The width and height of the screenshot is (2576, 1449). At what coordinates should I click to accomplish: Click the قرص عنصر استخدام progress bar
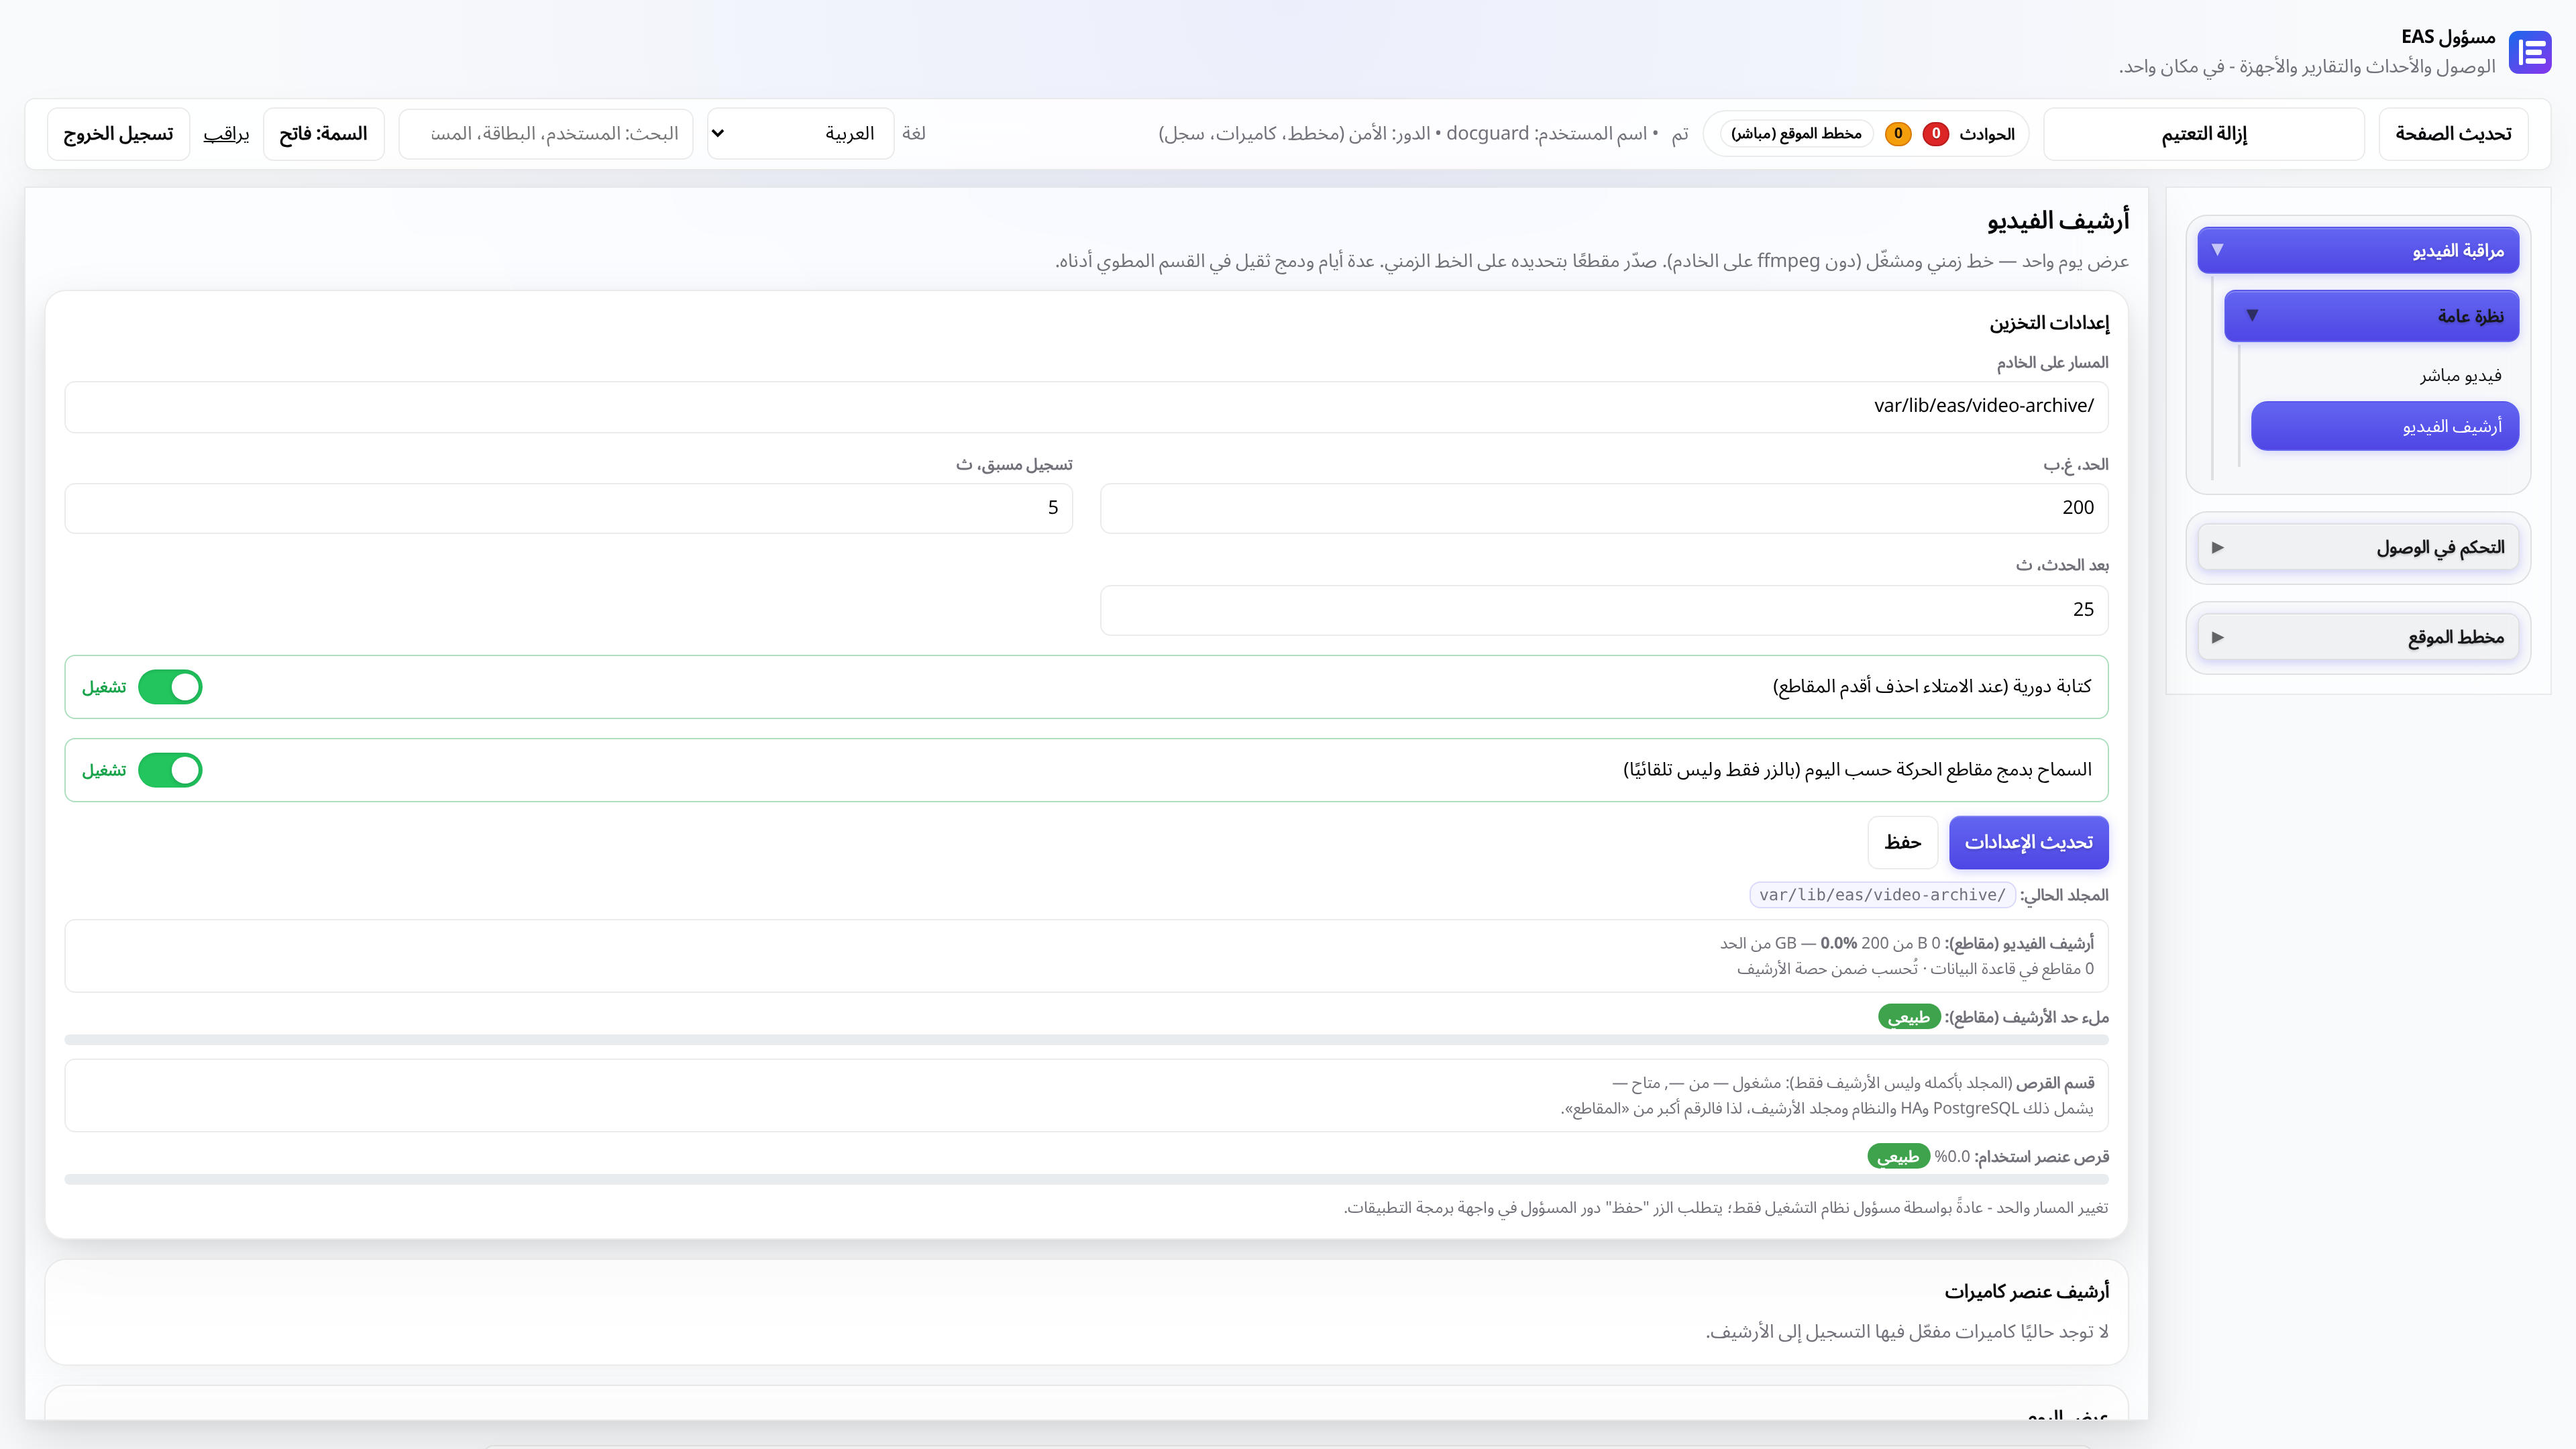click(x=1086, y=1180)
